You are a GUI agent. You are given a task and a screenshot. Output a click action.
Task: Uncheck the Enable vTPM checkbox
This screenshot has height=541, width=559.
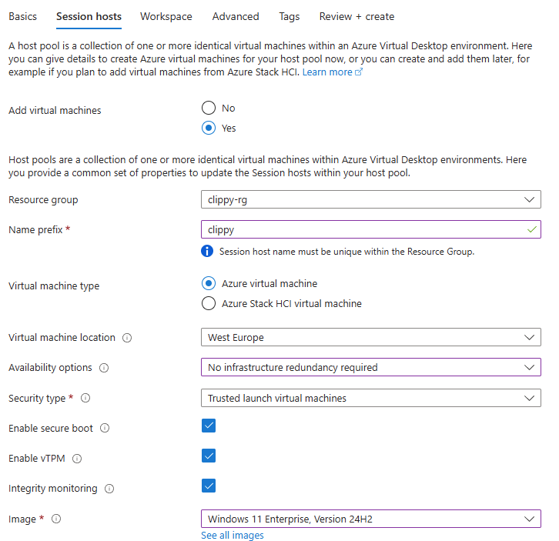(x=209, y=456)
